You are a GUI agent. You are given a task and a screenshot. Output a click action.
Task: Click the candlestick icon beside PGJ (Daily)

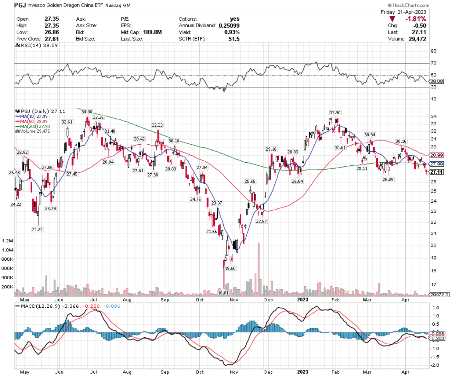click(18, 111)
